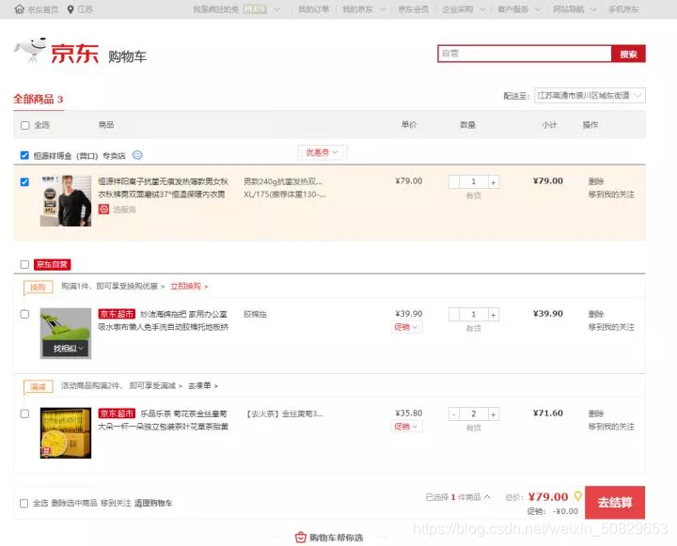The image size is (677, 546).
Task: Click 购物车帮你选 at page bottom
Action: coord(336,538)
